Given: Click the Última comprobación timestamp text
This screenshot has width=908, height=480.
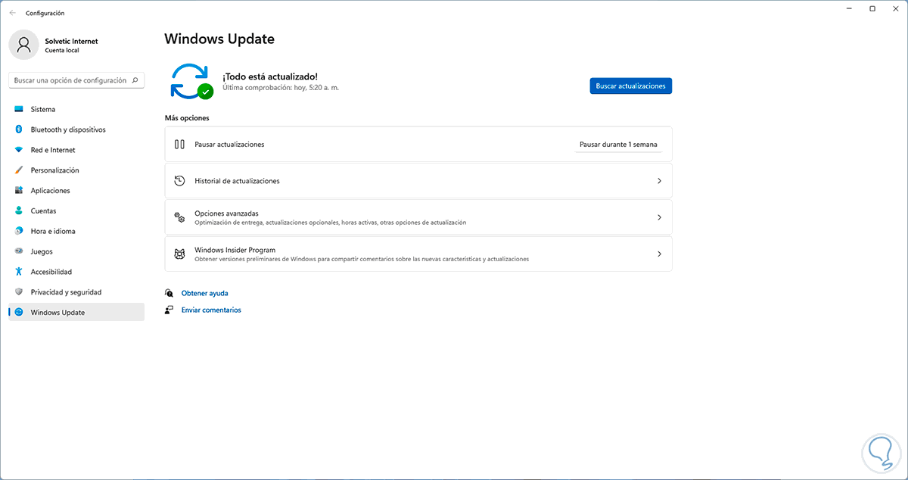Looking at the screenshot, I should click(280, 88).
